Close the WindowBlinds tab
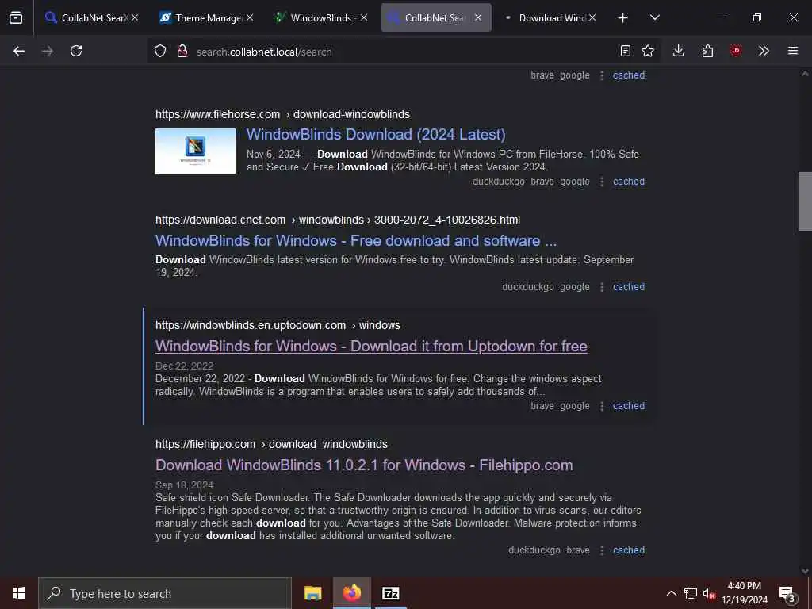This screenshot has height=609, width=812. (x=364, y=18)
